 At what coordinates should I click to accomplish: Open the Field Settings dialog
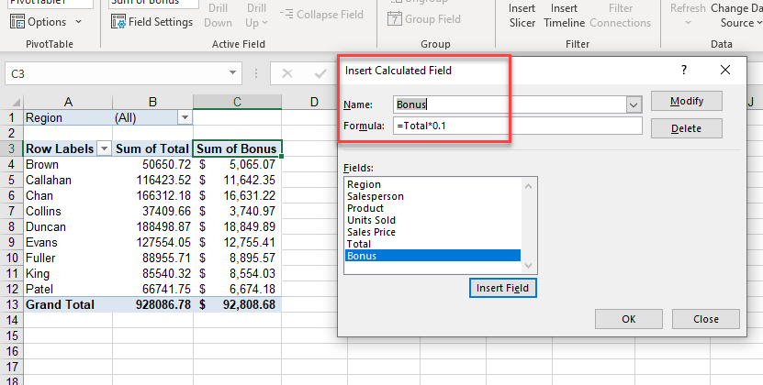(x=152, y=21)
